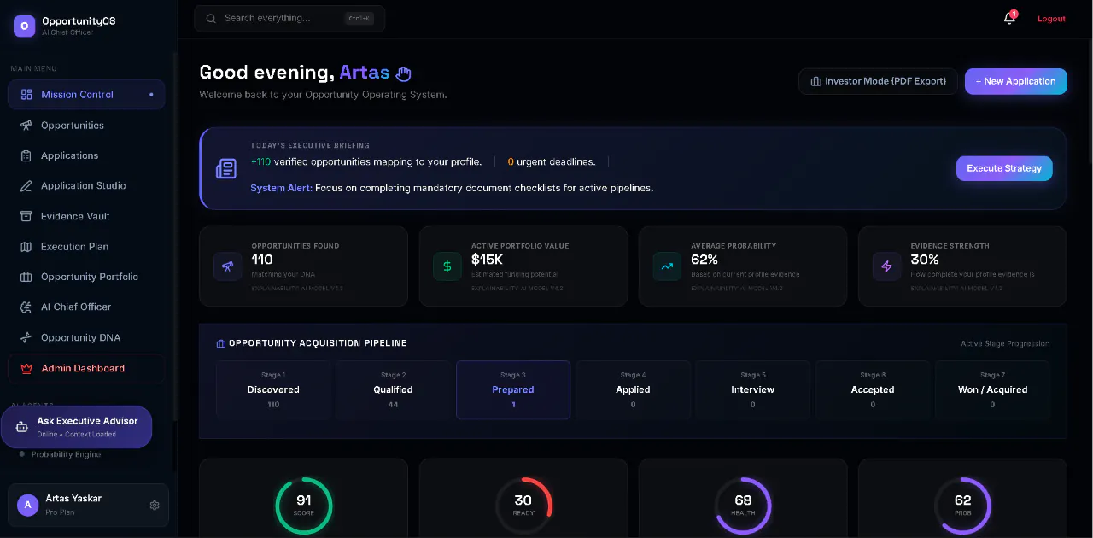This screenshot has height=538, width=1093.
Task: Select Stage 3 Prepared card
Action: pyautogui.click(x=513, y=389)
